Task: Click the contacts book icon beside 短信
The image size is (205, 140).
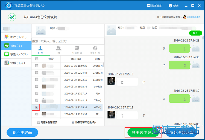Action: tap(7, 63)
